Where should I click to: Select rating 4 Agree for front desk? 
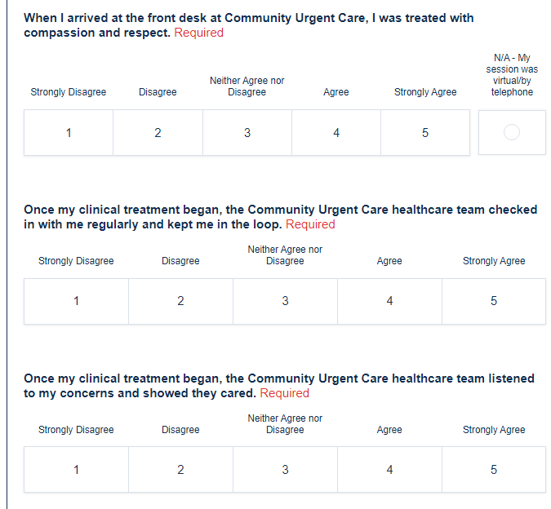(x=336, y=133)
